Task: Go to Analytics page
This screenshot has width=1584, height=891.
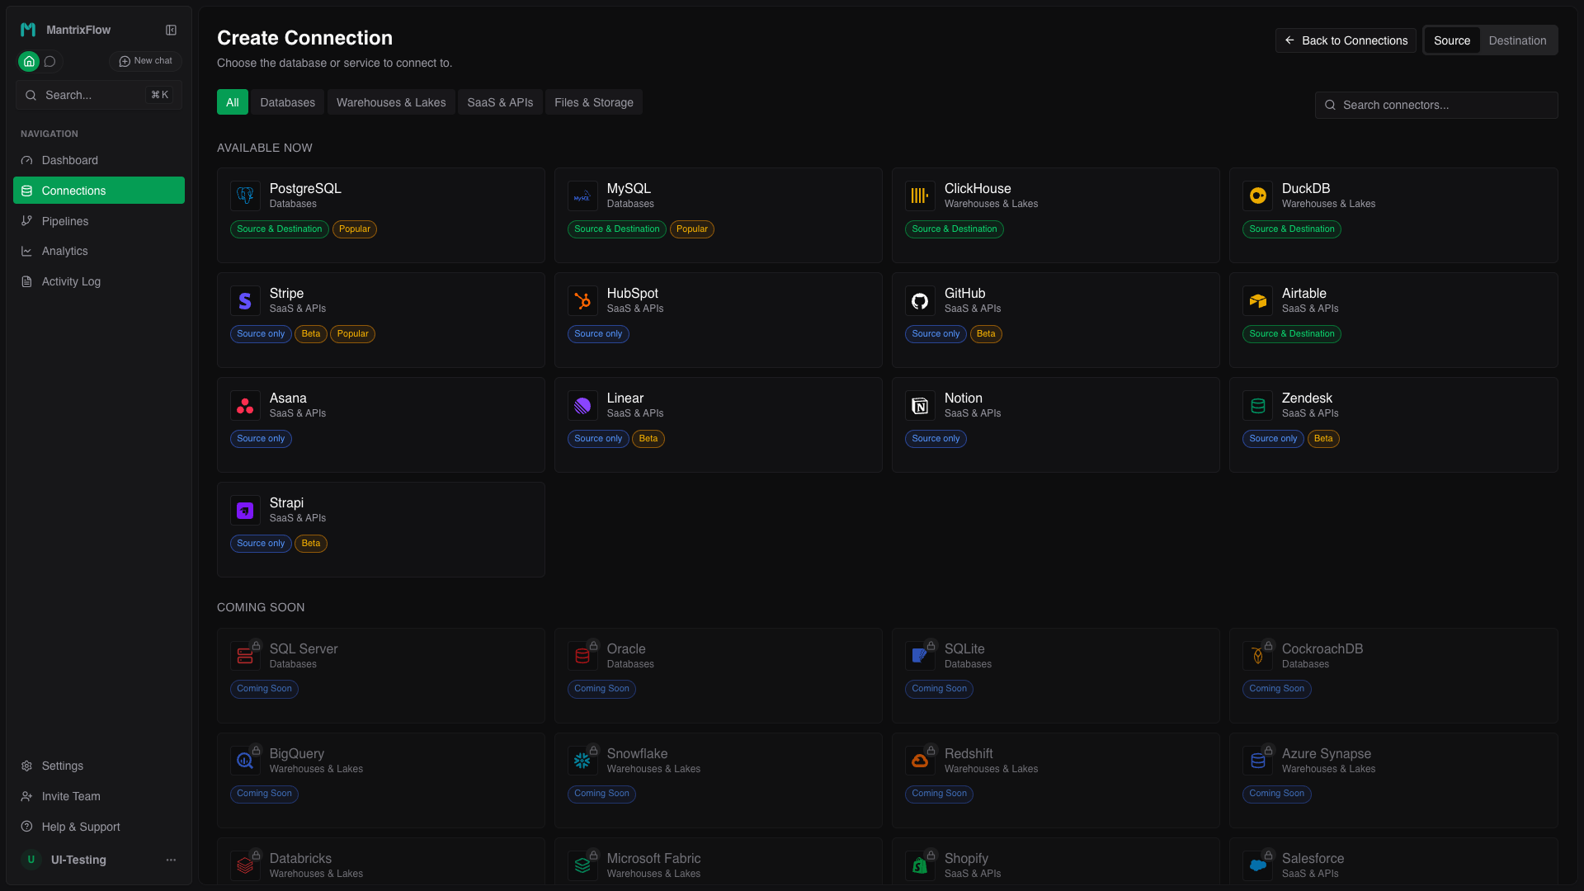Action: pos(99,251)
